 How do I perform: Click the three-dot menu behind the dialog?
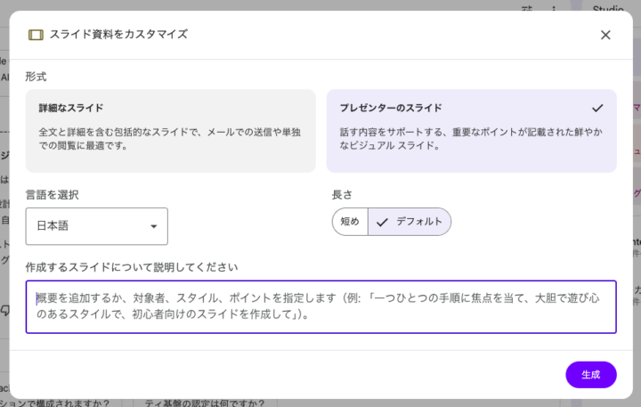(x=553, y=9)
